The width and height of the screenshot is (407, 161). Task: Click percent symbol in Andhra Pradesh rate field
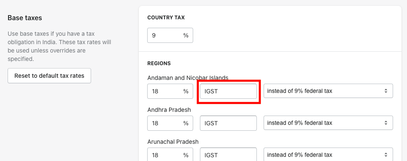pyautogui.click(x=186, y=123)
